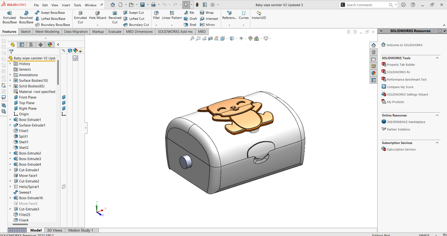Viewport: 447px width, 236px height.
Task: Select the Extruded Boss/Base tool
Action: [x=9, y=17]
